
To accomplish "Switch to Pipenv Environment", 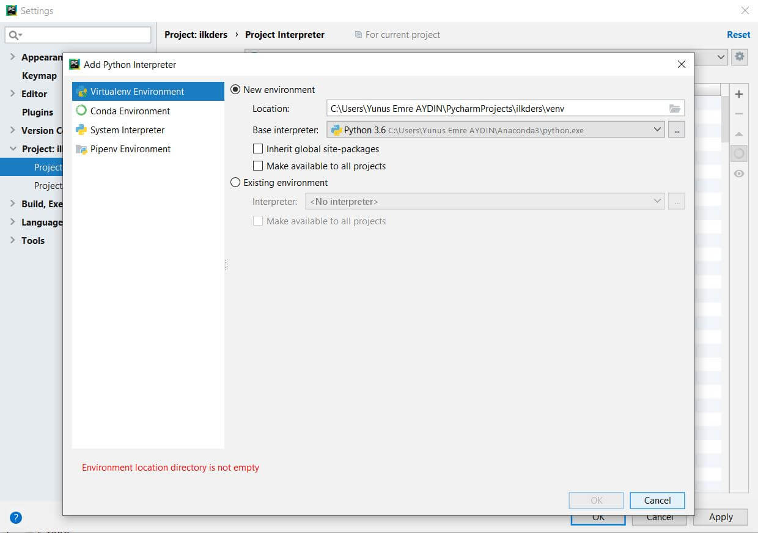I will [x=148, y=149].
